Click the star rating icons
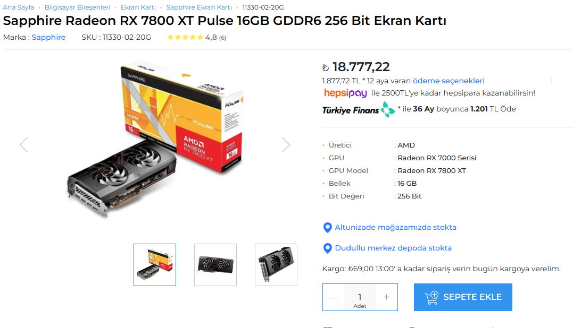The height and width of the screenshot is (328, 573). (185, 37)
